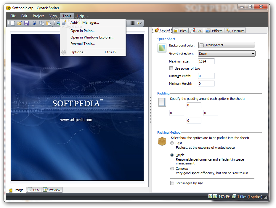The width and height of the screenshot is (276, 208).
Task: Click the gear icon next to Options
Action: [x=64, y=52]
